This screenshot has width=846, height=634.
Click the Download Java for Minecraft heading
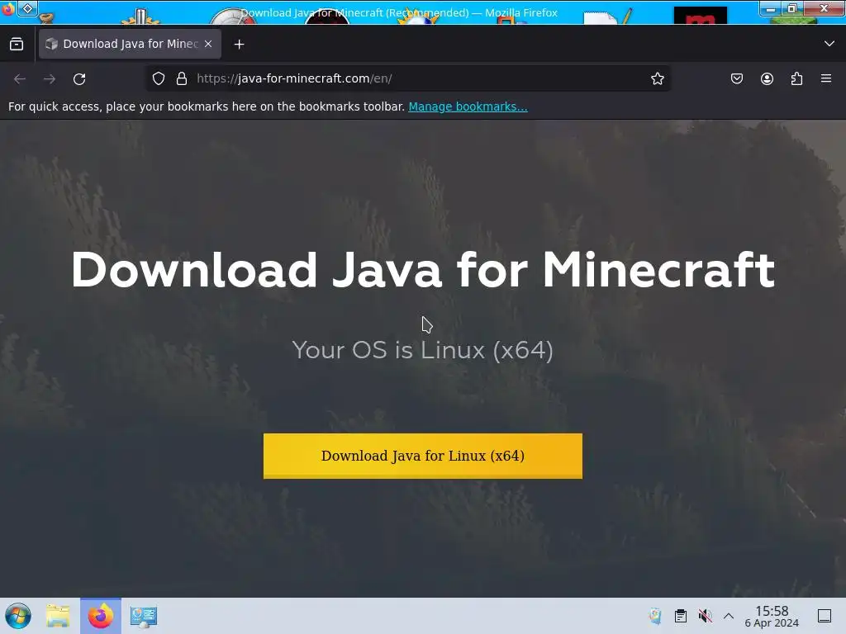[423, 270]
